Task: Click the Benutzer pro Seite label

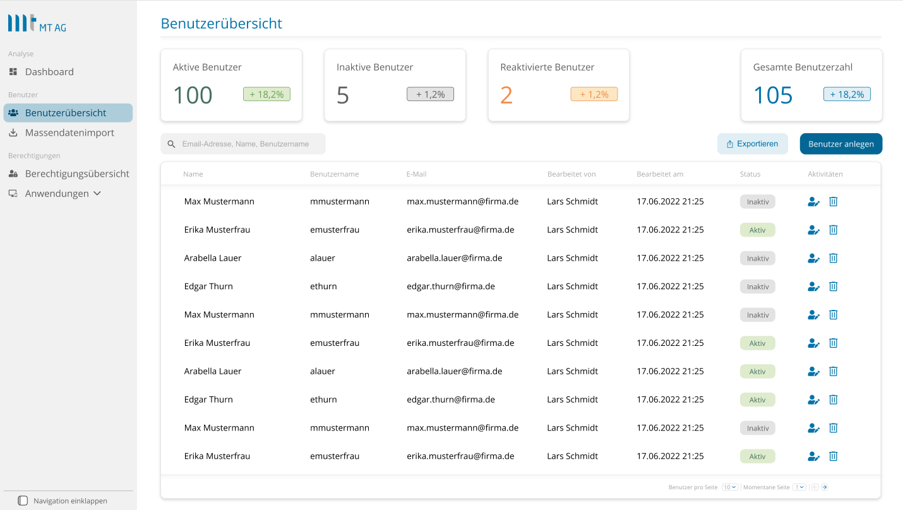Action: pos(693,487)
